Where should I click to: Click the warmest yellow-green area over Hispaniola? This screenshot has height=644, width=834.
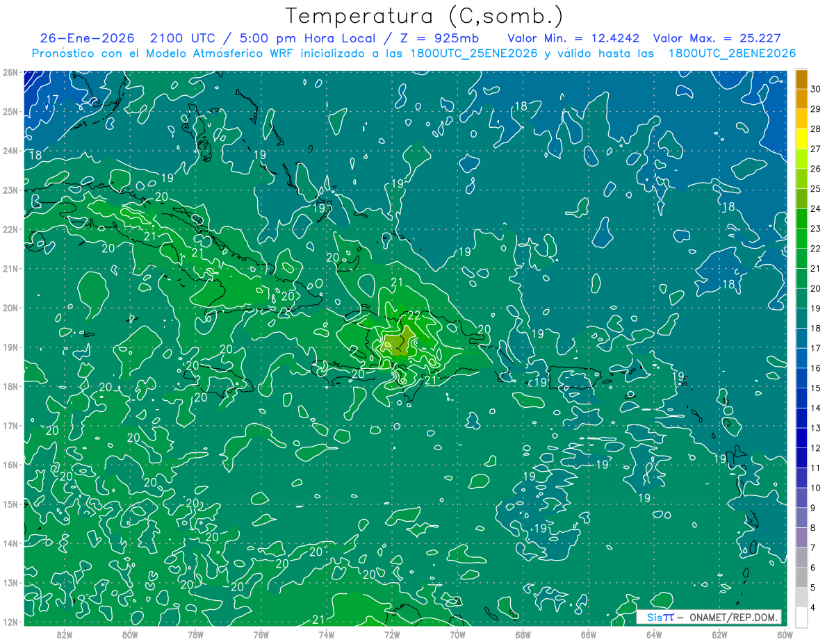[398, 344]
